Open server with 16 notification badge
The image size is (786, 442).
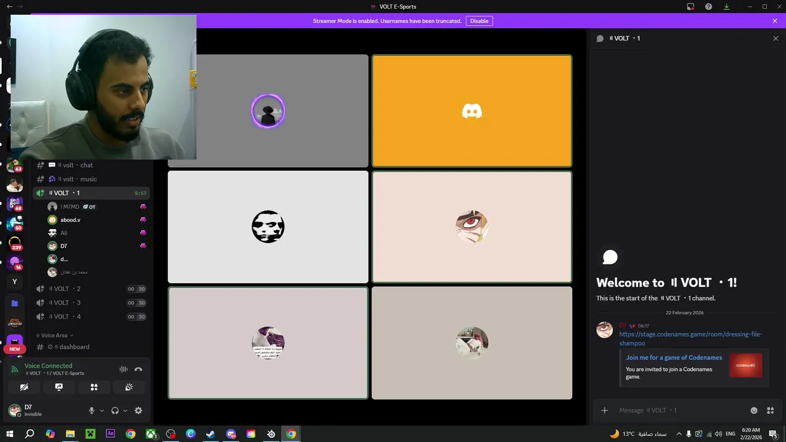click(14, 263)
